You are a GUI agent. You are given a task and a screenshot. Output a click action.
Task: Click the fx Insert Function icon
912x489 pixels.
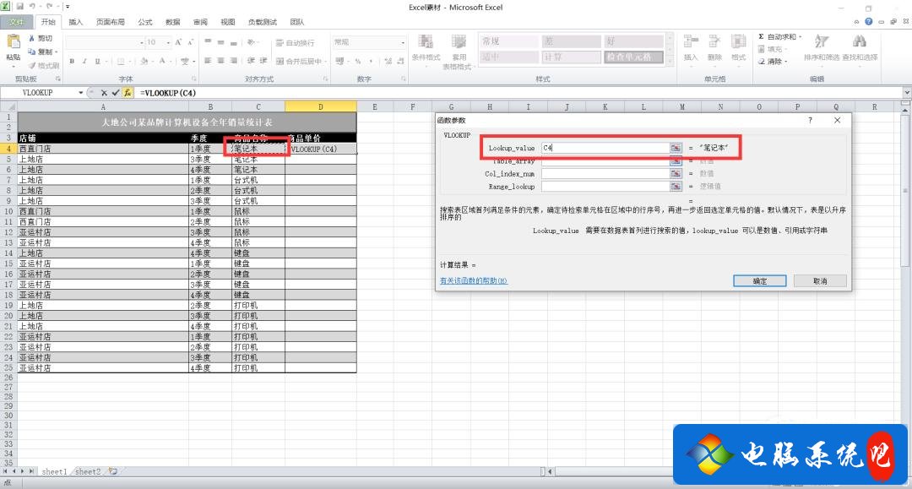tap(128, 92)
